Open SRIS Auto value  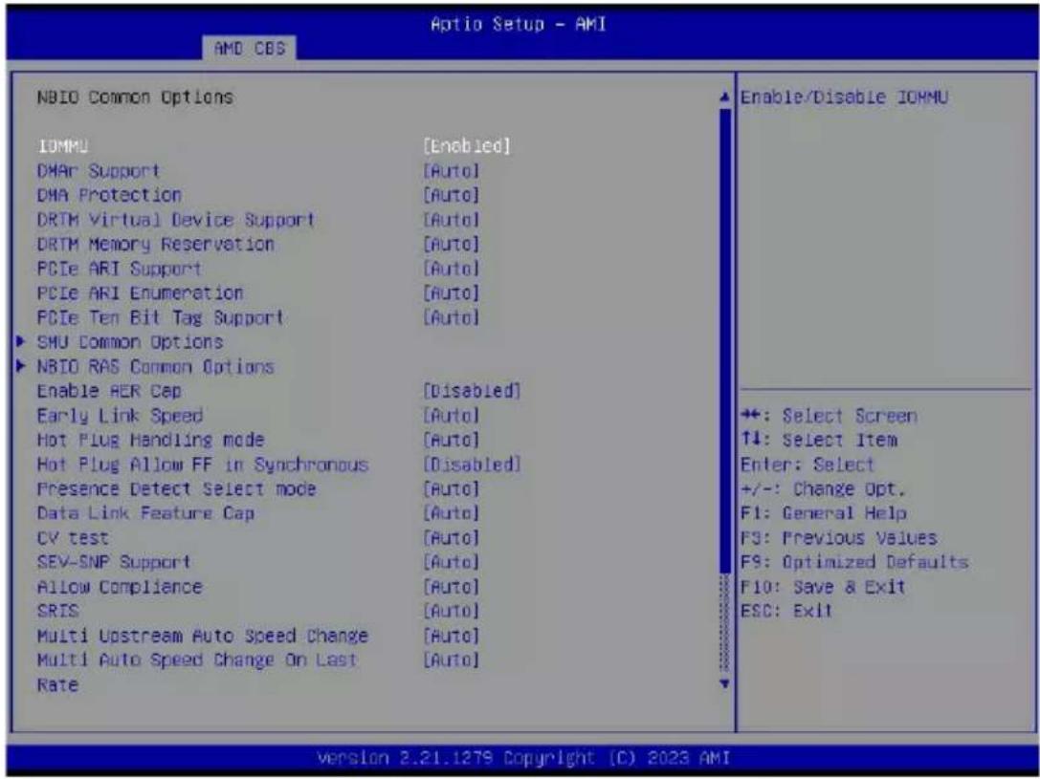(451, 612)
